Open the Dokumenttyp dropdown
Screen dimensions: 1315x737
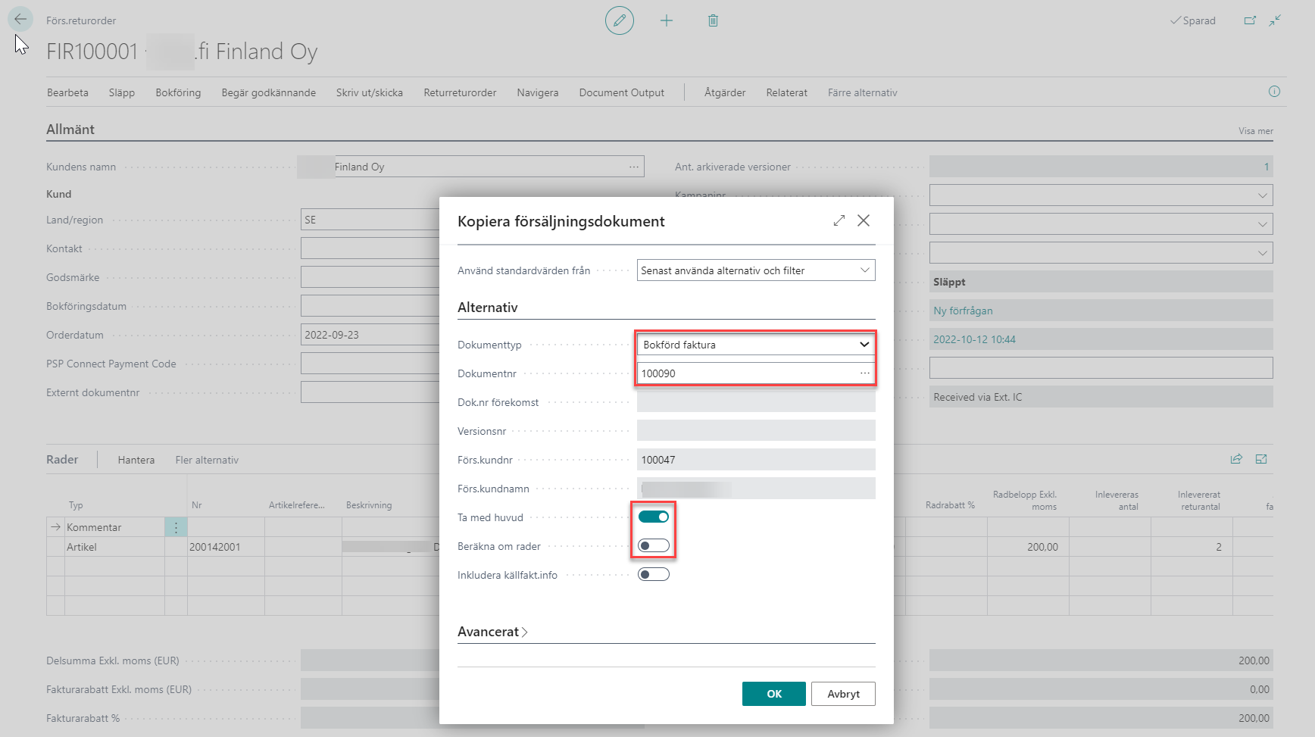tap(755, 345)
